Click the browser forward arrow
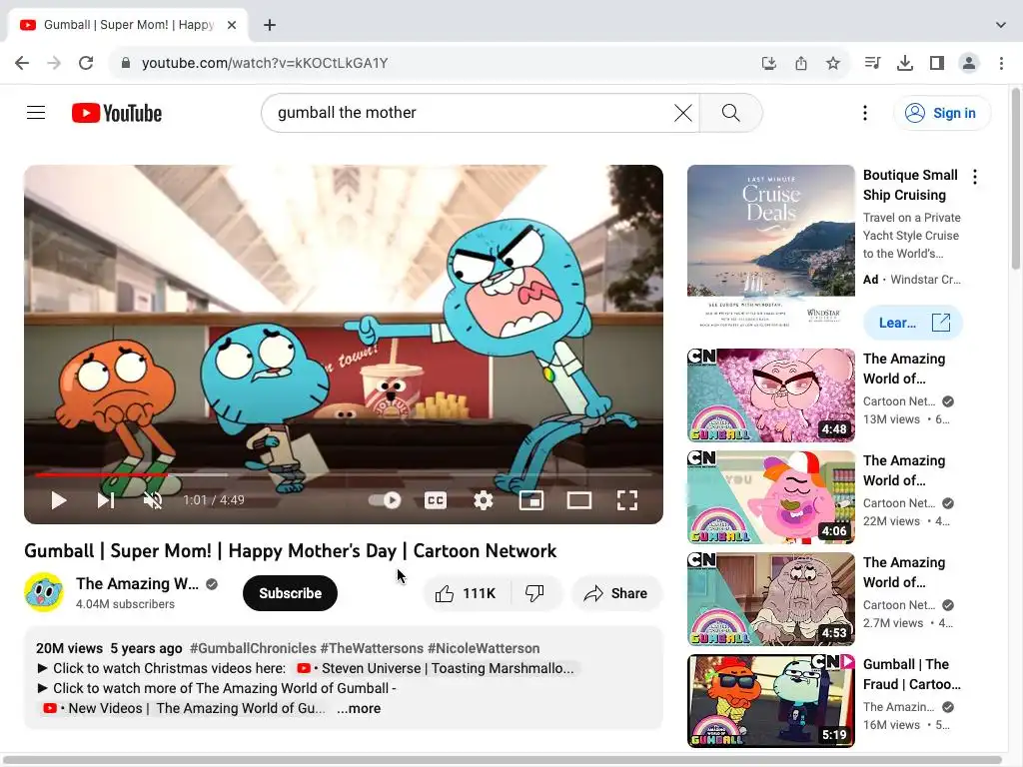This screenshot has height=767, width=1023. [54, 63]
